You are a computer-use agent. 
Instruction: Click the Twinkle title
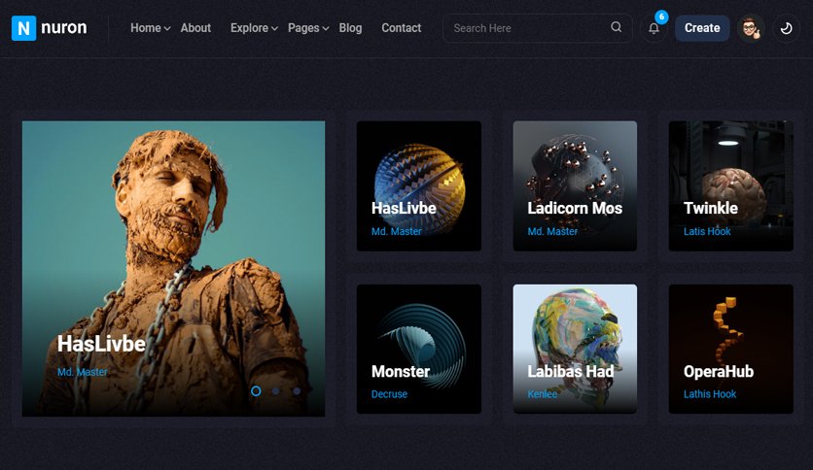[711, 208]
